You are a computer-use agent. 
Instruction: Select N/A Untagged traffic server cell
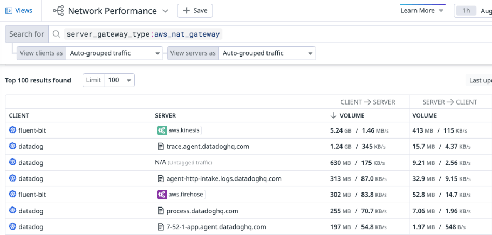[x=183, y=163]
